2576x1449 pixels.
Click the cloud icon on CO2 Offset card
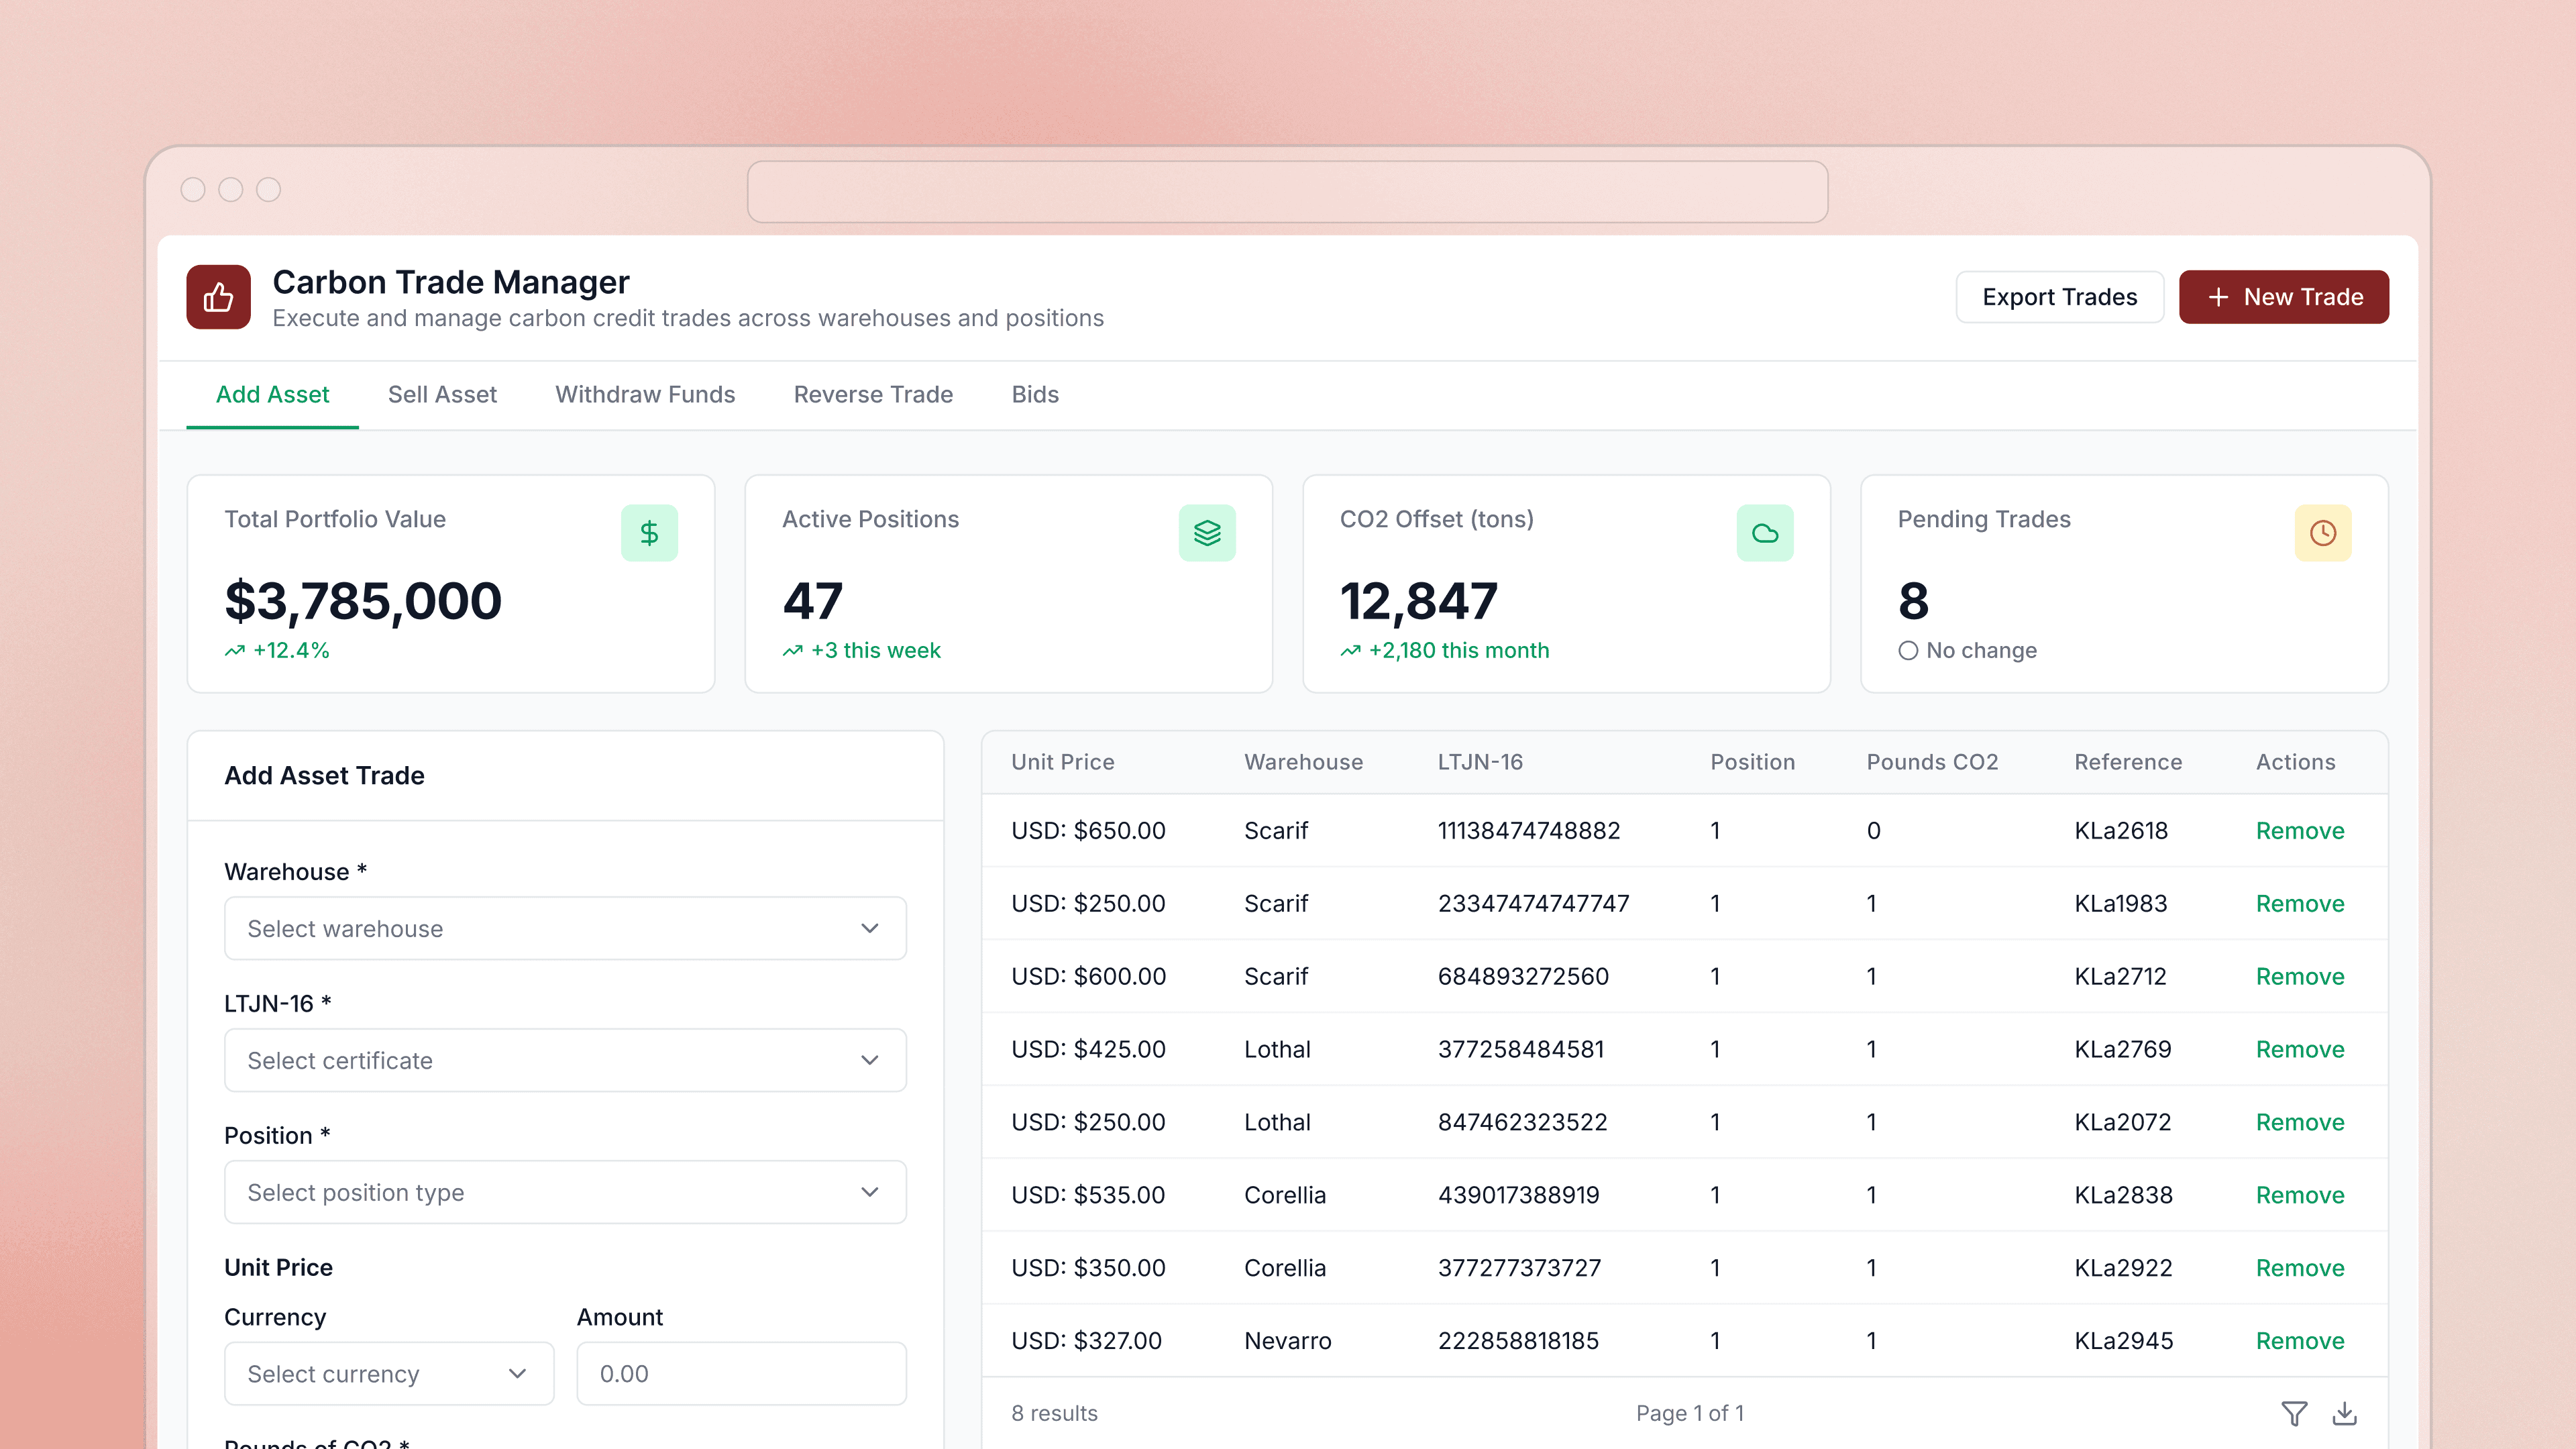coord(1765,533)
